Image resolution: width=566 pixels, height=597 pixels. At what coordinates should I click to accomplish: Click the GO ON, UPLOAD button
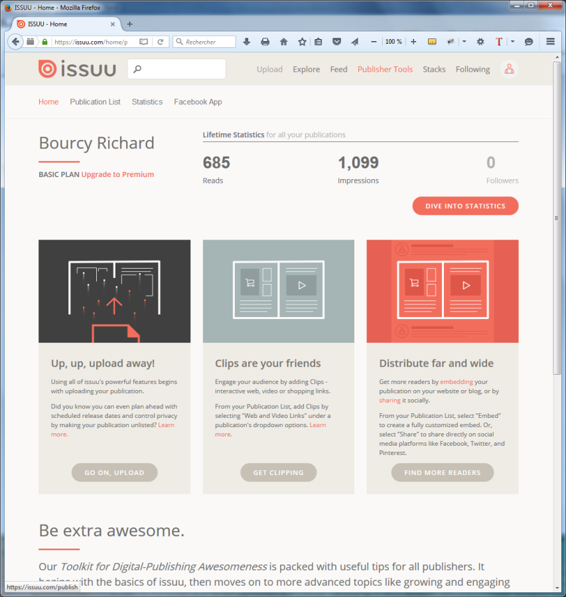(x=114, y=472)
